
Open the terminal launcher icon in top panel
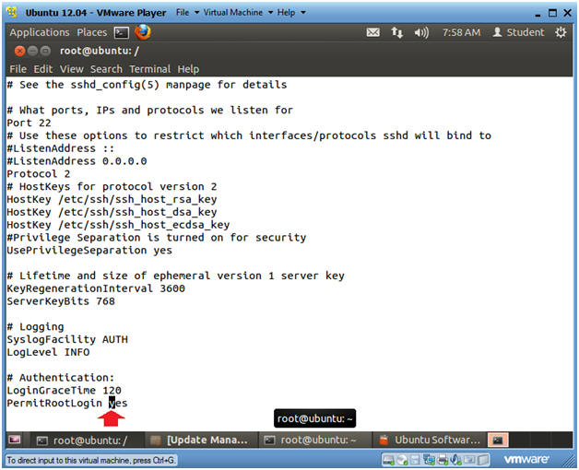[121, 32]
